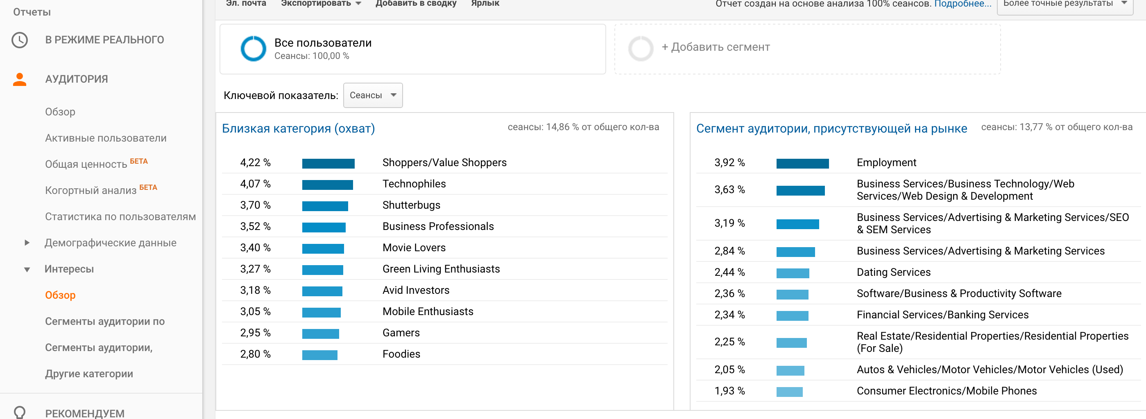Open the Экспортировать dropdown menu
This screenshot has height=419, width=1146.
tap(321, 4)
